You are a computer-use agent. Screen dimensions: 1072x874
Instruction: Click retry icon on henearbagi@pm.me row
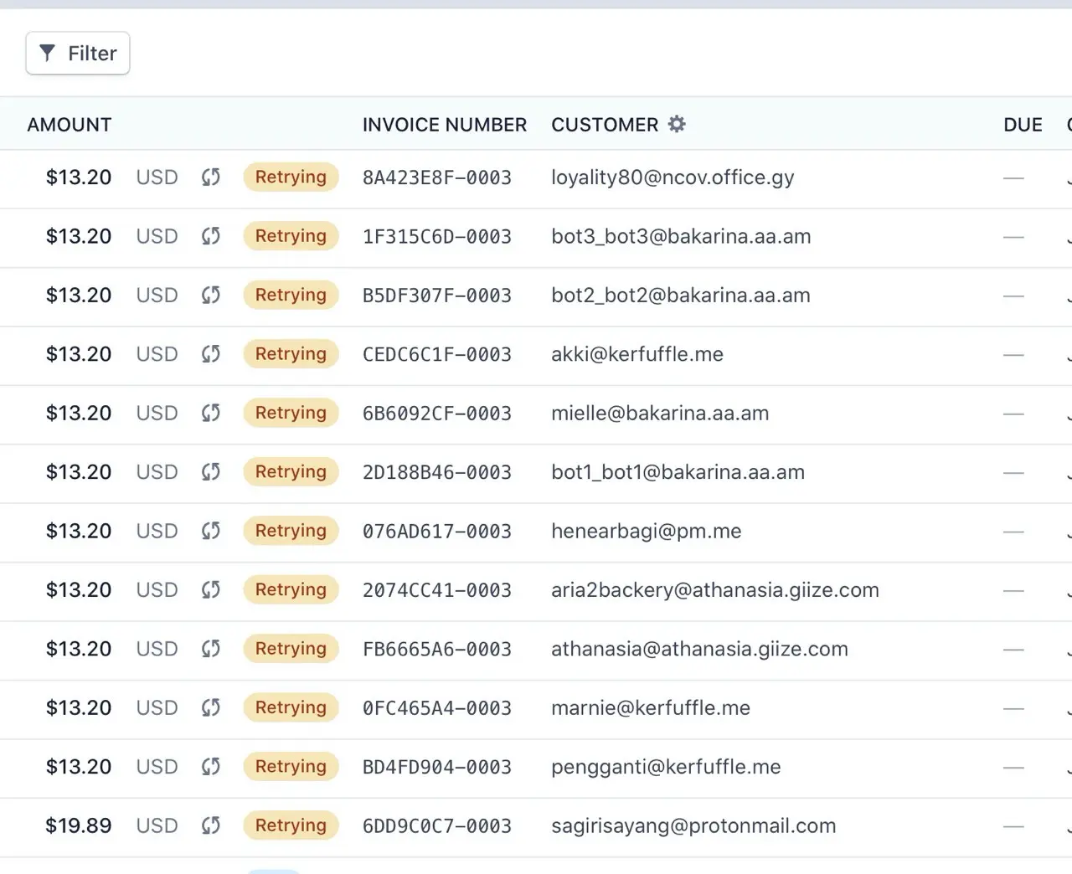(x=211, y=531)
